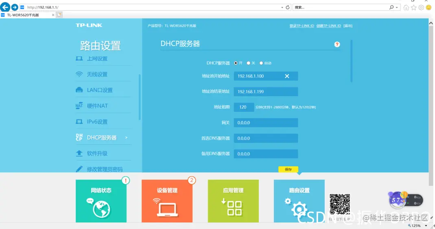Image resolution: width=435 pixels, height=229 pixels.
Task: Click the 上网设置 computer icon
Action: click(79, 59)
